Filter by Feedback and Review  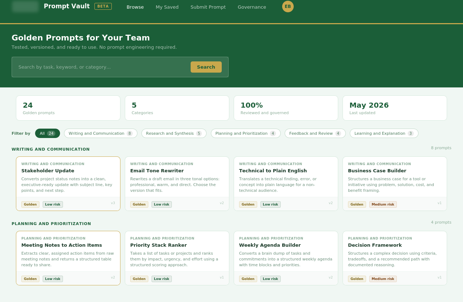click(x=315, y=133)
